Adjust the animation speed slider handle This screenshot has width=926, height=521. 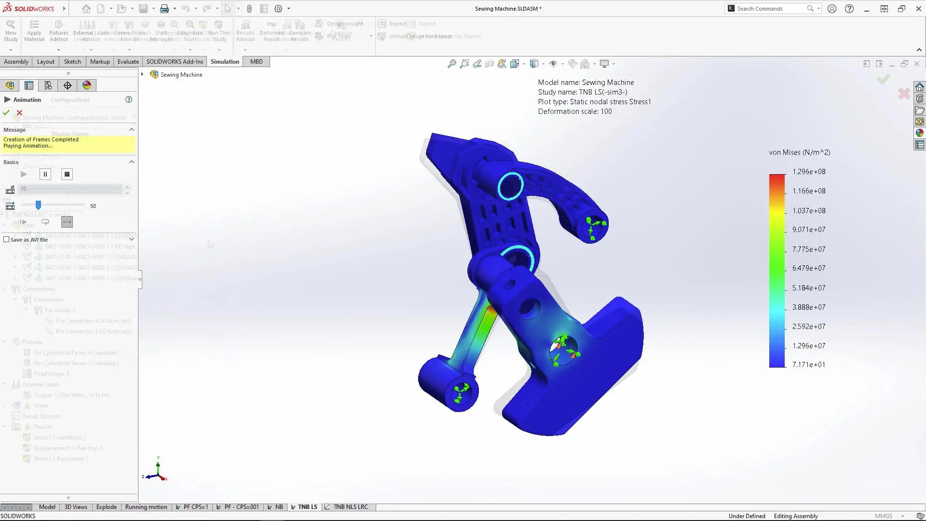(38, 206)
